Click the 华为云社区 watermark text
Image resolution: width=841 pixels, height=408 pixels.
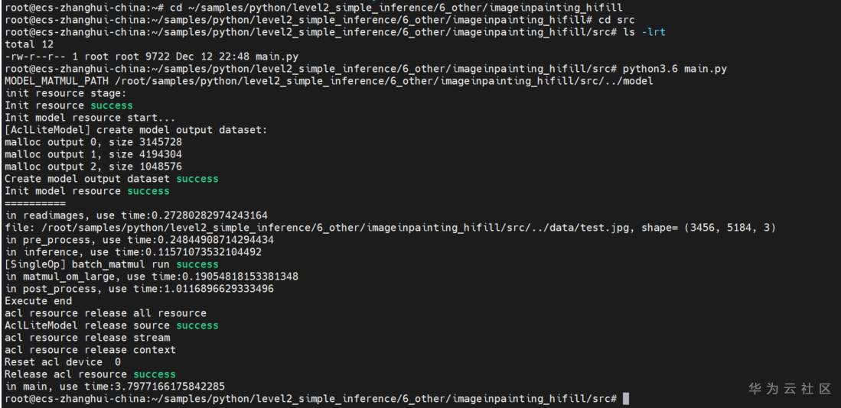point(789,389)
